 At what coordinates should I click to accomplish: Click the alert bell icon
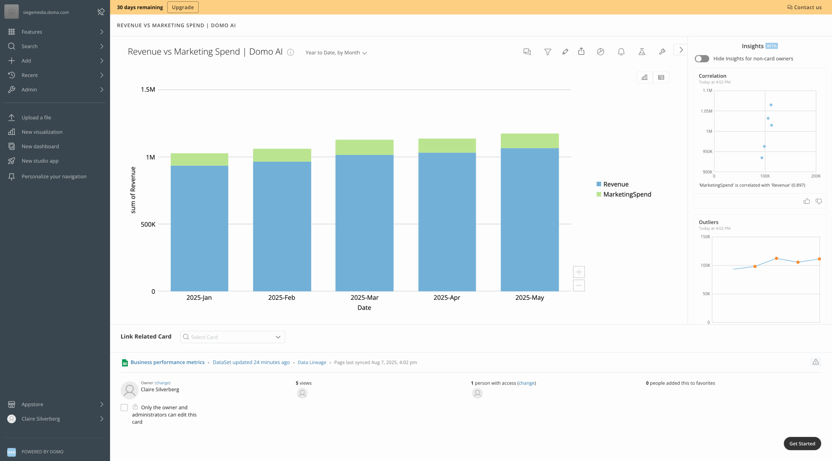(621, 52)
